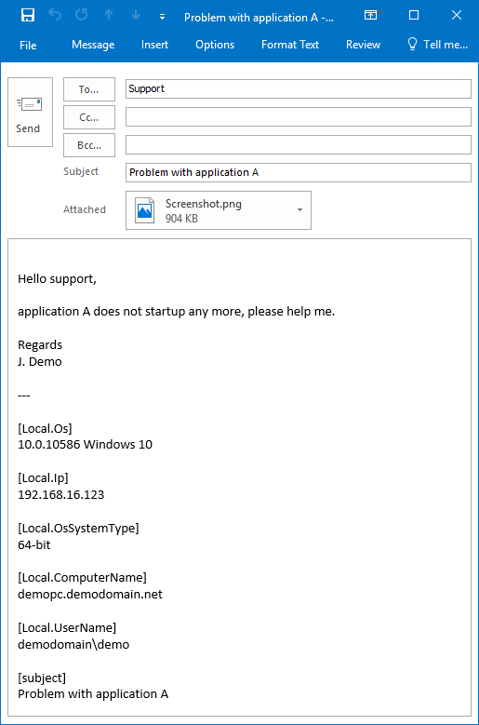Go to Next Item down arrow
Image resolution: width=479 pixels, height=725 pixels.
(136, 15)
